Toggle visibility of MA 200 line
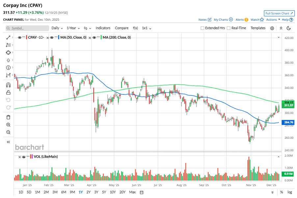Image resolution: width=297 pixels, height=198 pixels. click(x=94, y=37)
